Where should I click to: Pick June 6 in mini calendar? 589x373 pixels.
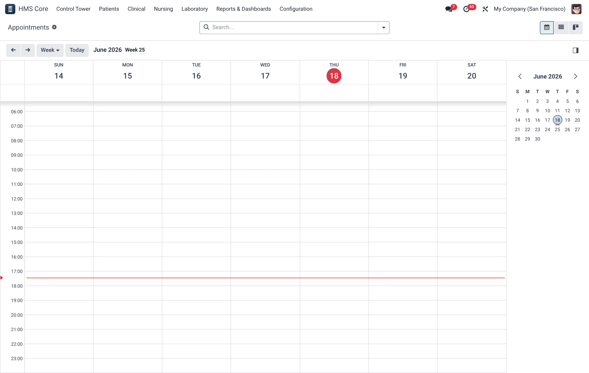click(x=577, y=101)
